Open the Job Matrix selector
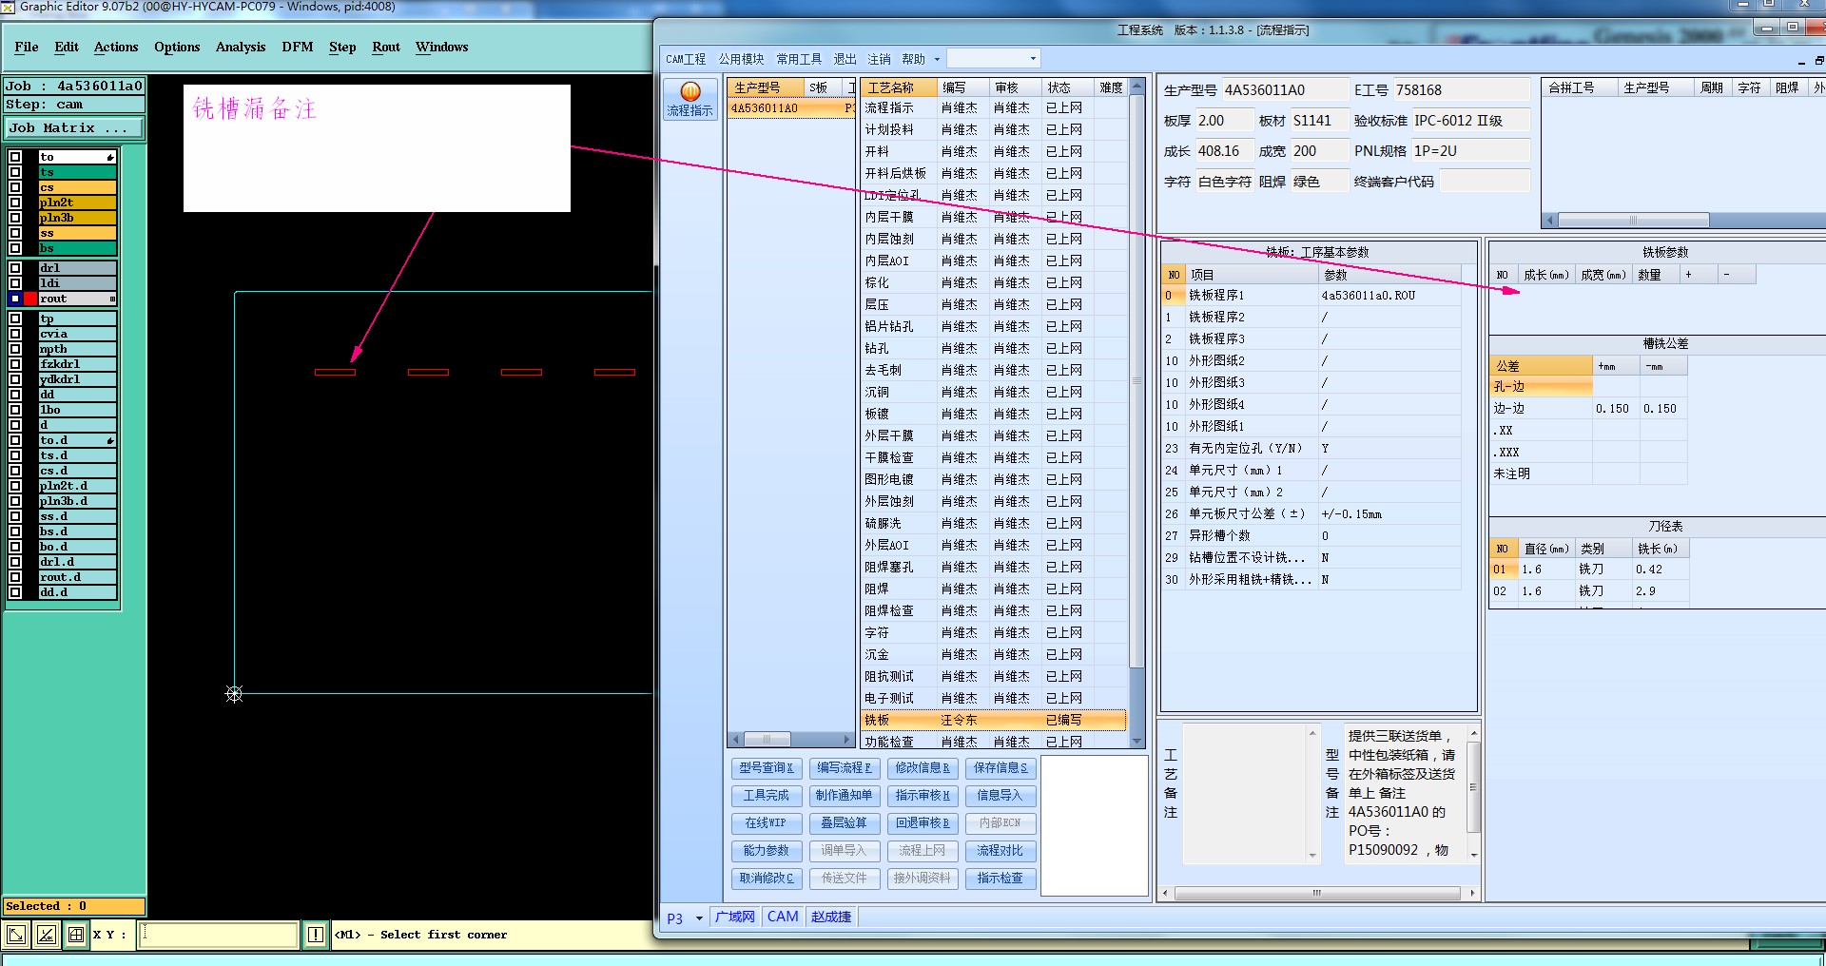1826x966 pixels. point(74,127)
